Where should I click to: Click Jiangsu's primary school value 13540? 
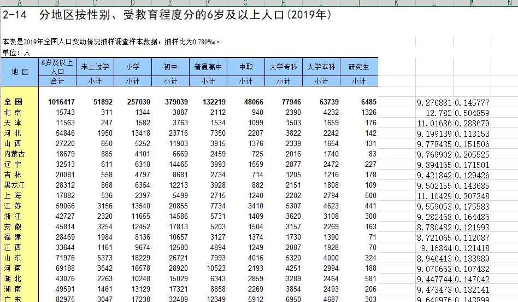pos(141,206)
